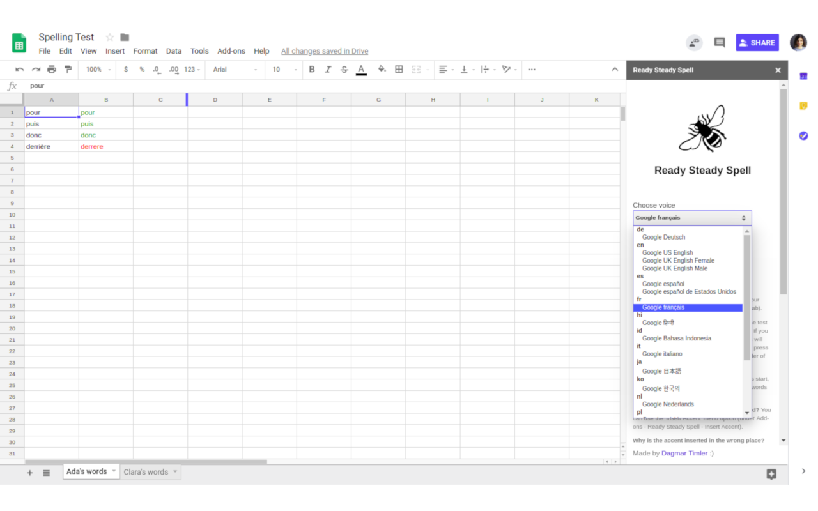Select Google español voice
This screenshot has width=818, height=511.
click(663, 284)
